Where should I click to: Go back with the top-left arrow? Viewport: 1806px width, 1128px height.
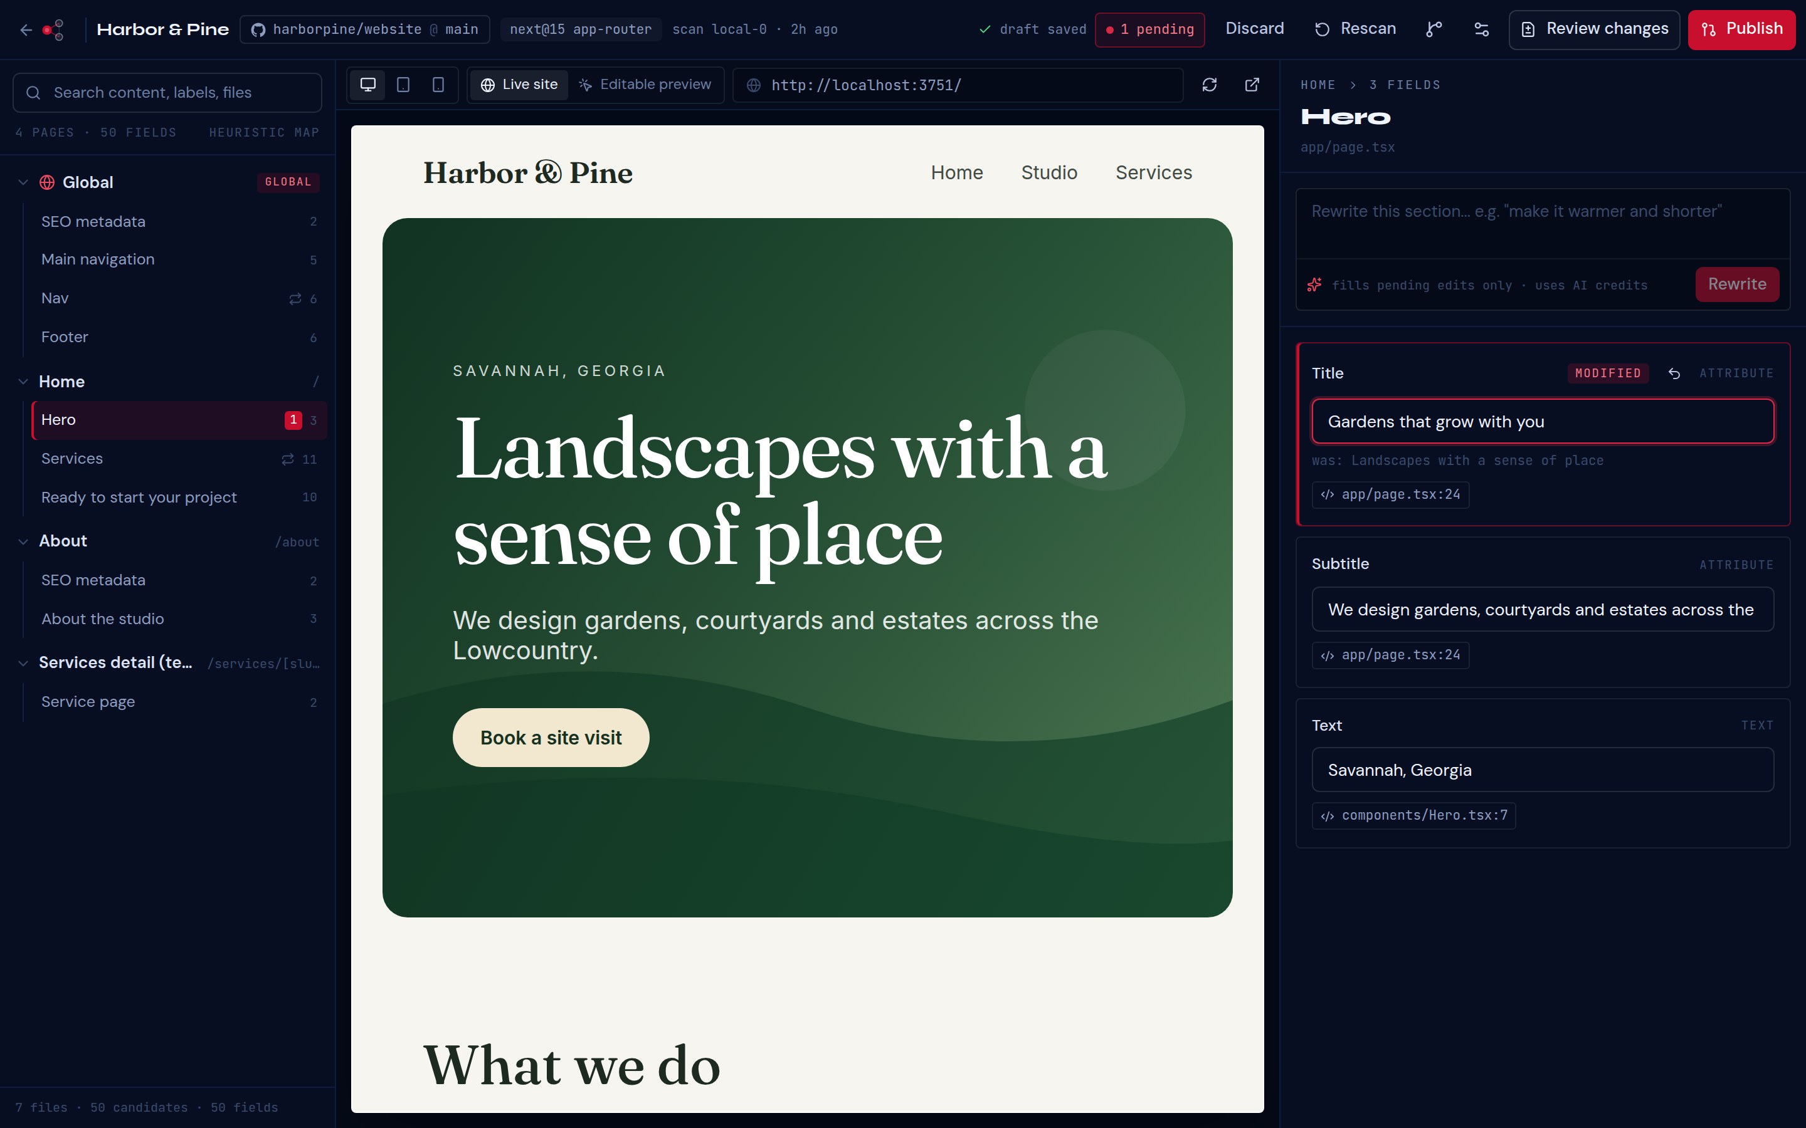pyautogui.click(x=26, y=30)
